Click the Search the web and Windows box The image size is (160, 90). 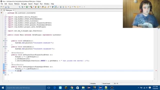click(x=26, y=88)
